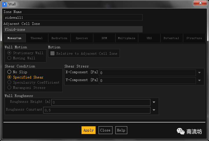Switch to the DPM tab
This screenshot has height=141, width=209.
pyautogui.click(x=104, y=38)
